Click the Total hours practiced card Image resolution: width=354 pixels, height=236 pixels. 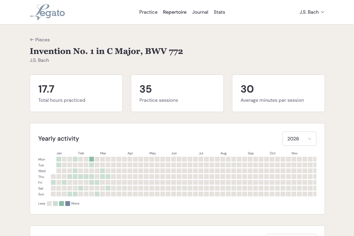coord(76,93)
